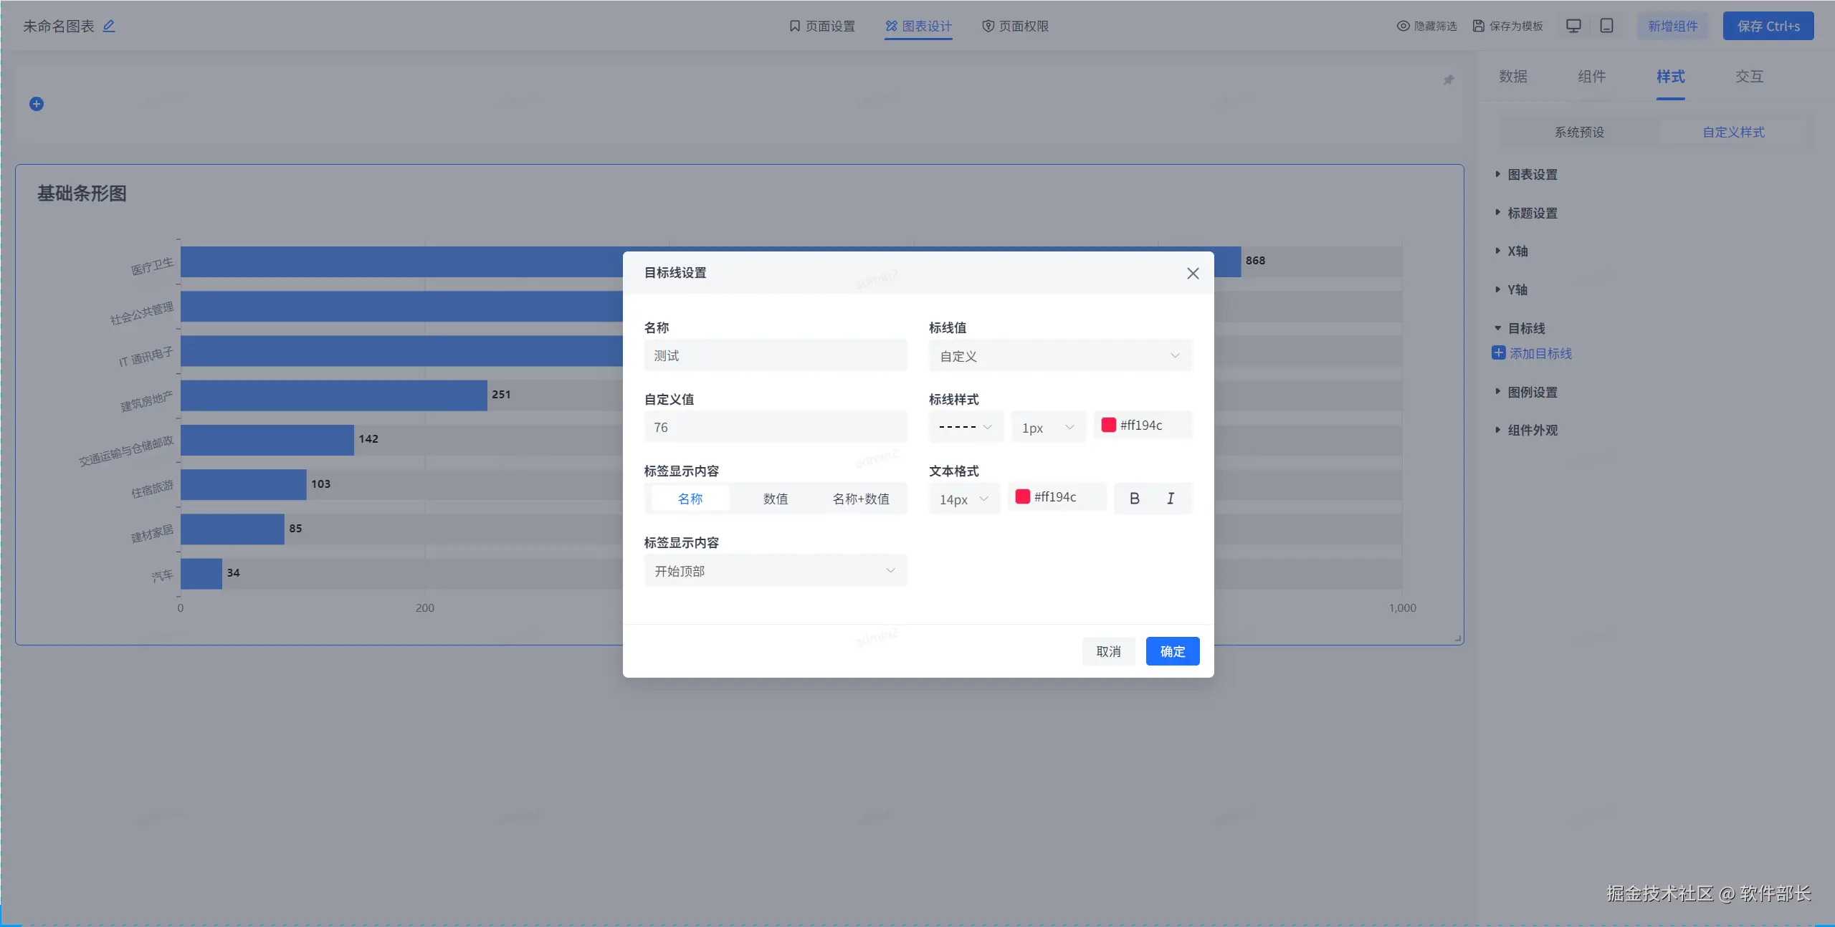Image resolution: width=1835 pixels, height=927 pixels.
Task: Click the 隐藏筛选 eye icon
Action: (x=1403, y=26)
